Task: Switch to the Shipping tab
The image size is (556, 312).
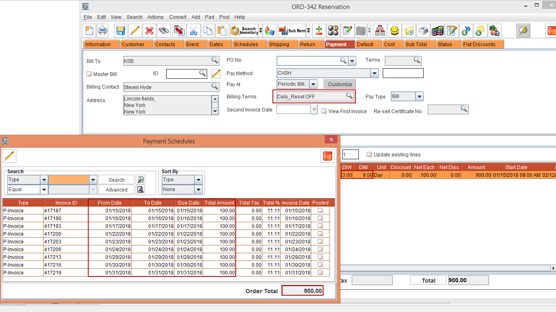Action: [279, 45]
